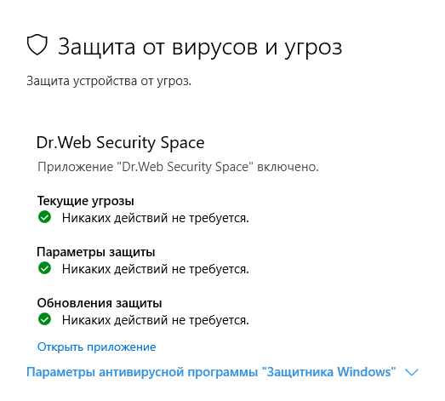Click the status text under Параметры защиты
Viewport: 445px width, 401px height.
pos(156,269)
